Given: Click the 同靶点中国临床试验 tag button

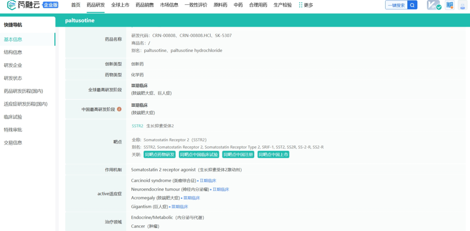Looking at the screenshot, I should [x=199, y=155].
